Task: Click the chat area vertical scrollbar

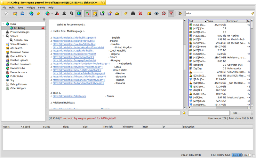Action: pyautogui.click(x=185, y=64)
